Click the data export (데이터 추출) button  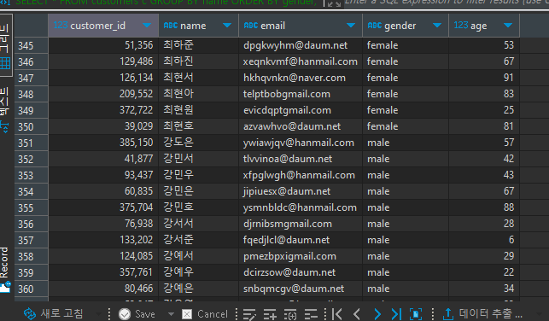coord(482,313)
